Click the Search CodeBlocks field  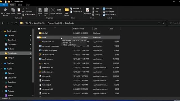coord(174,23)
